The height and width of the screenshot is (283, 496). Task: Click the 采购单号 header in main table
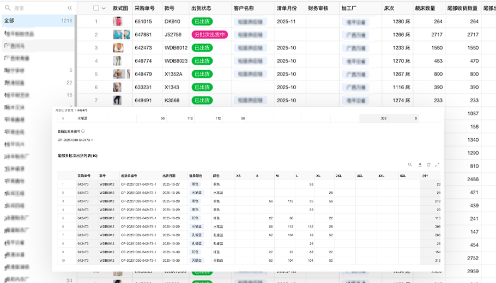pos(144,8)
